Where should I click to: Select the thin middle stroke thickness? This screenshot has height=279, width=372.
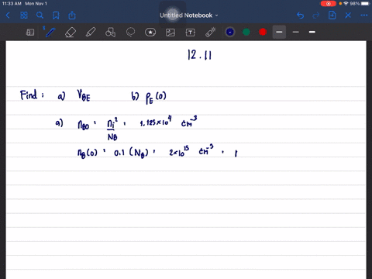(296, 32)
